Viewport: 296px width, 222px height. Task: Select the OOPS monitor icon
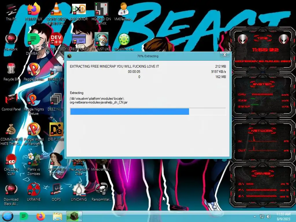[x=56, y=193]
